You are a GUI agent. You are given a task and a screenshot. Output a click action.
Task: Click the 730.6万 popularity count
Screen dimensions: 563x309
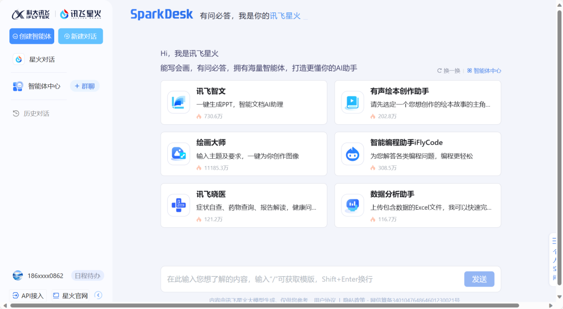[213, 116]
